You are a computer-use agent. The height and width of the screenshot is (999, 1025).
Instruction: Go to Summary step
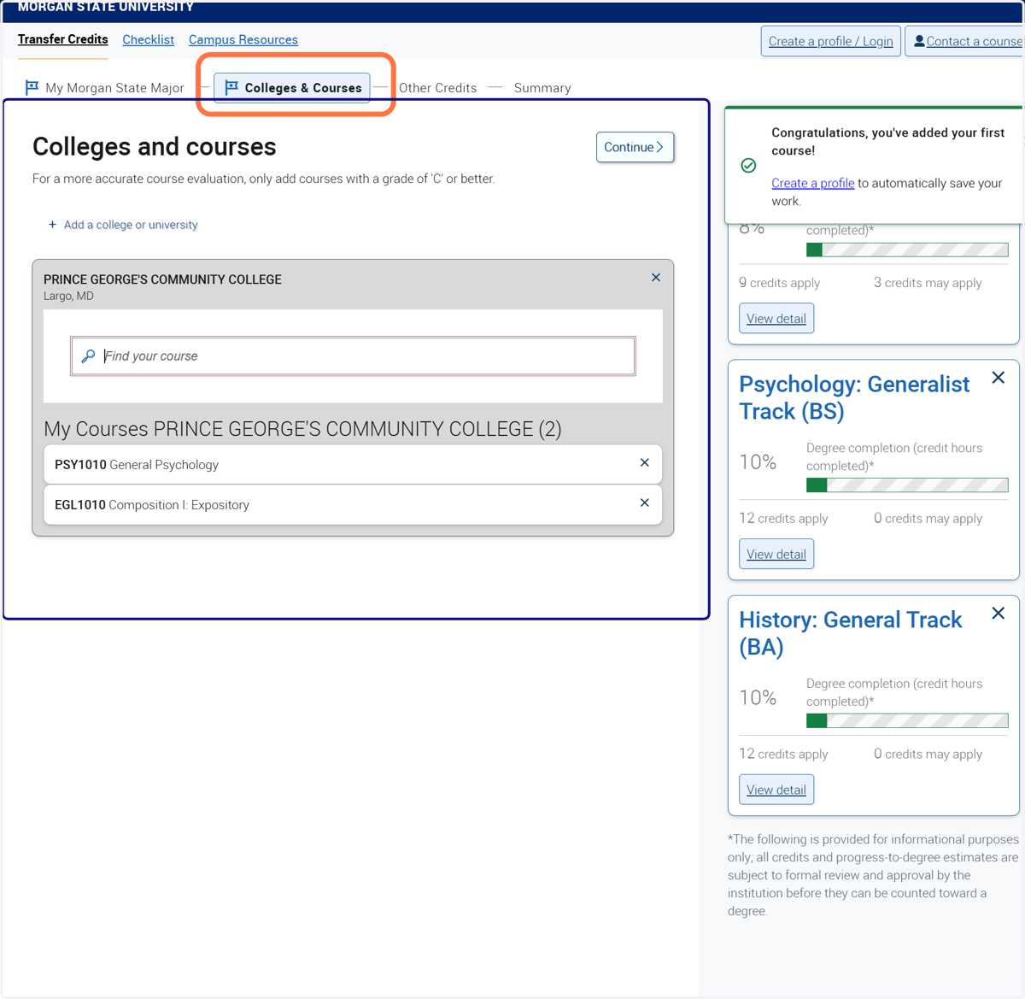click(542, 88)
